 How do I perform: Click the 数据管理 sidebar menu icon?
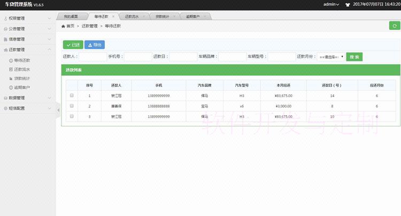pyautogui.click(x=6, y=98)
